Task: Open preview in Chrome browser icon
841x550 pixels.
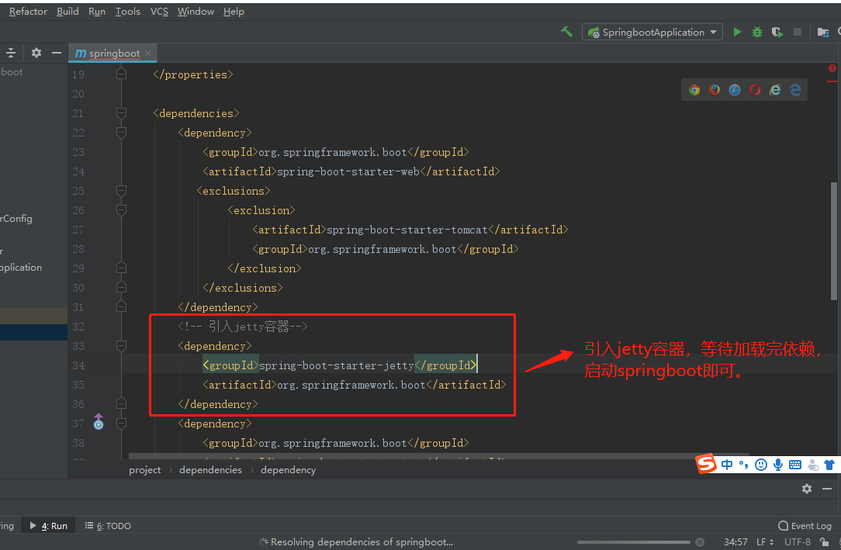Action: 694,90
